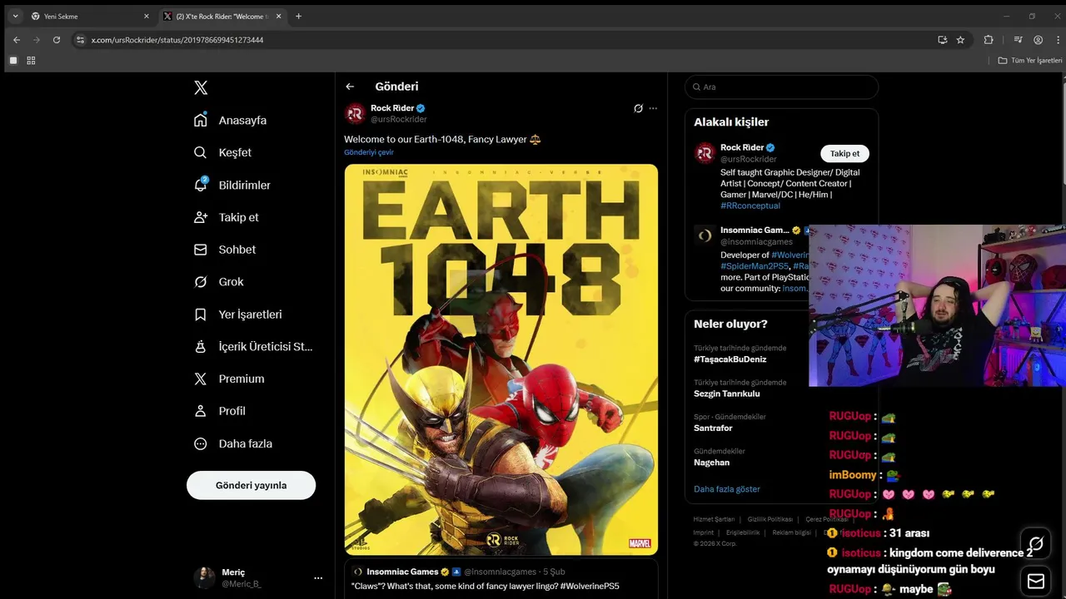Click Gönderi yayınla button
The width and height of the screenshot is (1066, 599).
click(x=251, y=485)
